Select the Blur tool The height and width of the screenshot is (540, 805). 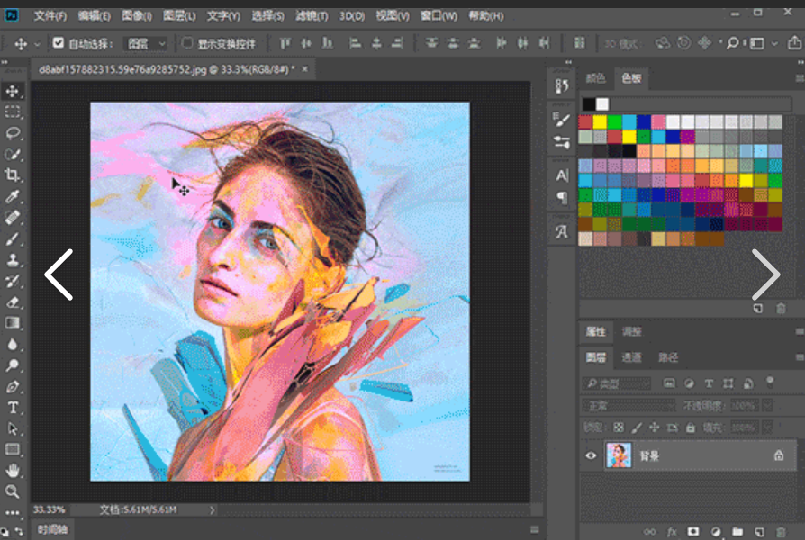[13, 344]
